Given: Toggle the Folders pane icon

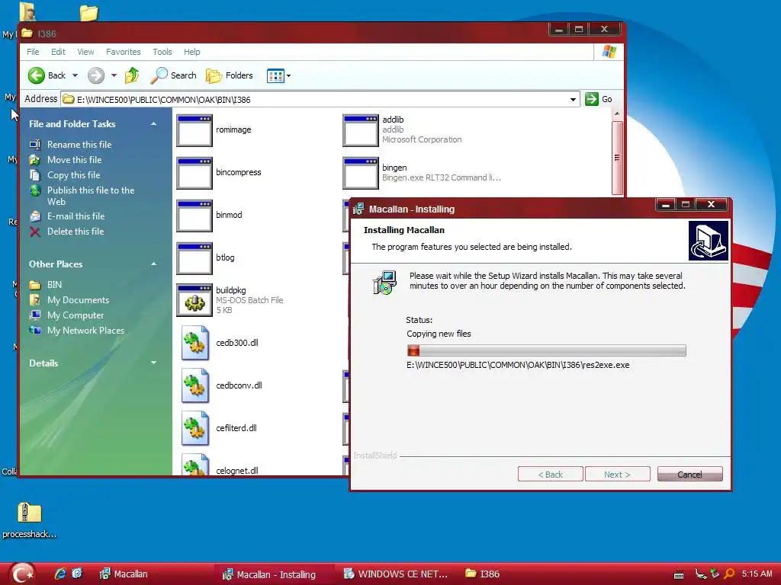Looking at the screenshot, I should 214,75.
